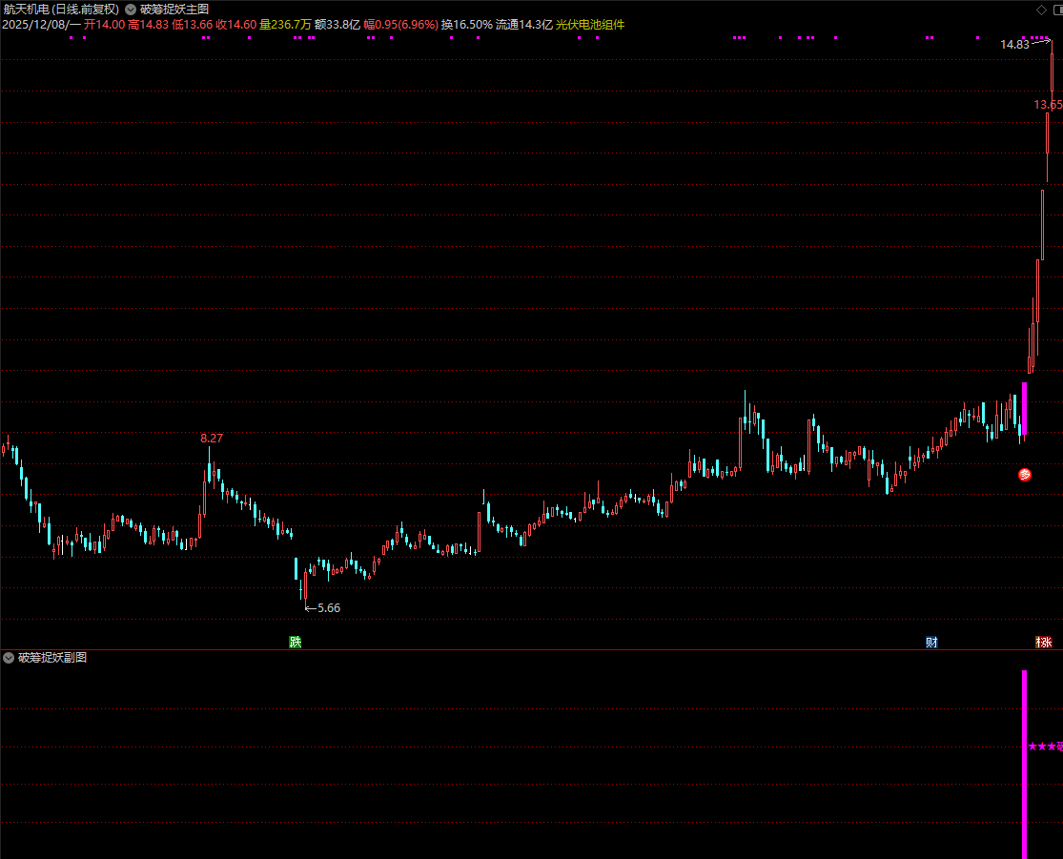Click the 航天机电 (日线.前复权) title
This screenshot has width=1063, height=859.
coord(61,9)
